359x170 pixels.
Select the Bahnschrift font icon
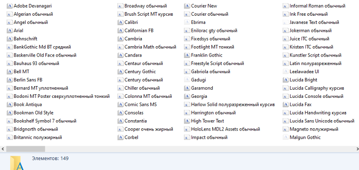(x=9, y=39)
